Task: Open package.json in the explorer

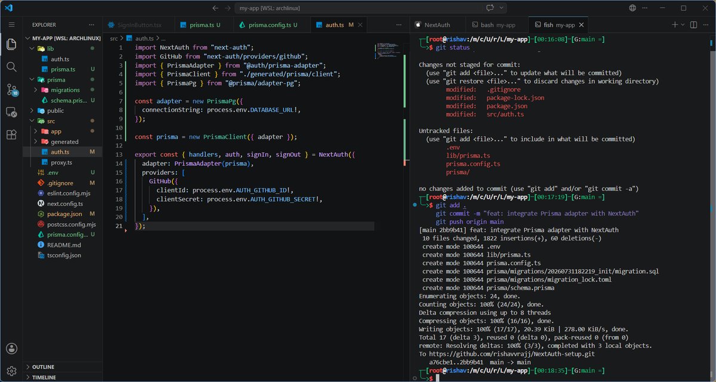Action: coord(63,214)
